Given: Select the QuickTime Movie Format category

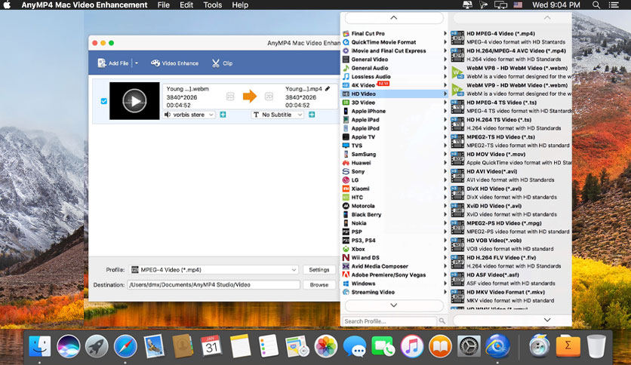Looking at the screenshot, I should pyautogui.click(x=394, y=42).
